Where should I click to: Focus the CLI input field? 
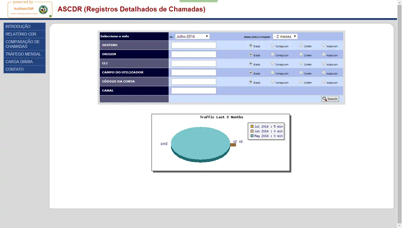[194, 63]
